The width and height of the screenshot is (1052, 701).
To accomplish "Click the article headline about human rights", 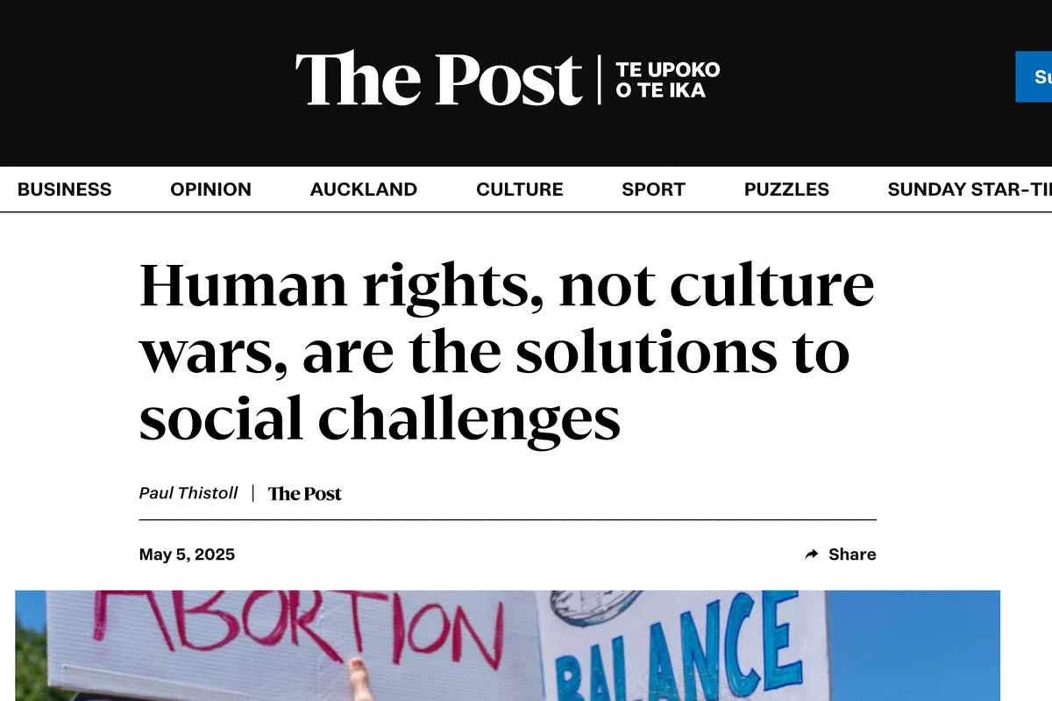I will pos(507,353).
